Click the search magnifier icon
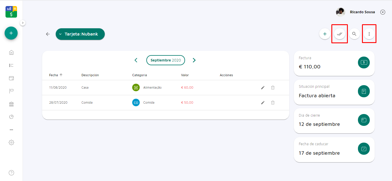Screen dimensions: 392x181 (354, 34)
